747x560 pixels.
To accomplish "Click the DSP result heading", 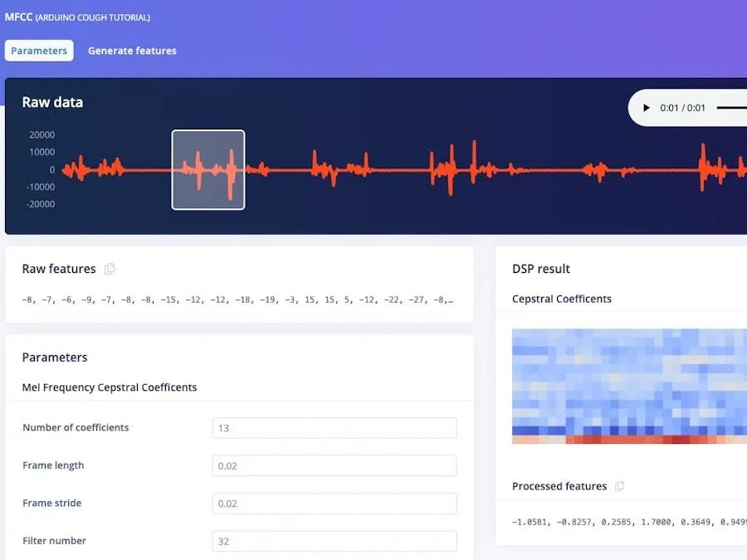I will pyautogui.click(x=540, y=269).
